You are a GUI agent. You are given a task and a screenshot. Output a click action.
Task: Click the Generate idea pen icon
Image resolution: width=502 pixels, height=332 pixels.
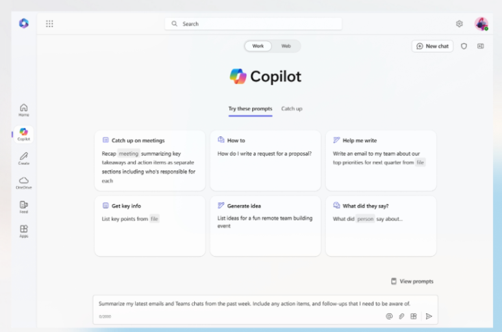(x=221, y=205)
